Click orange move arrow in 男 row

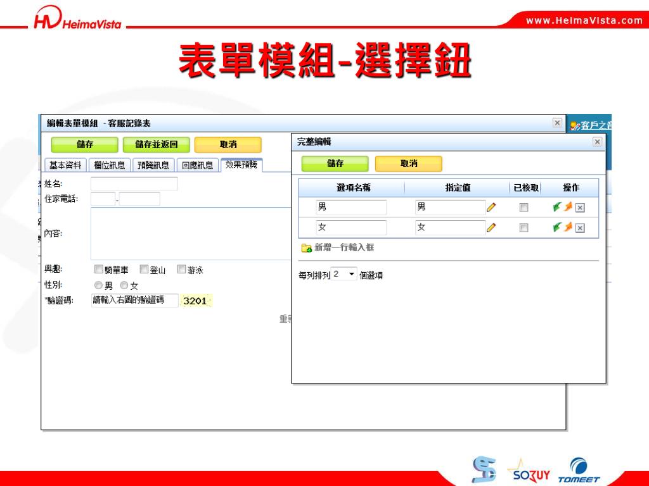click(569, 206)
